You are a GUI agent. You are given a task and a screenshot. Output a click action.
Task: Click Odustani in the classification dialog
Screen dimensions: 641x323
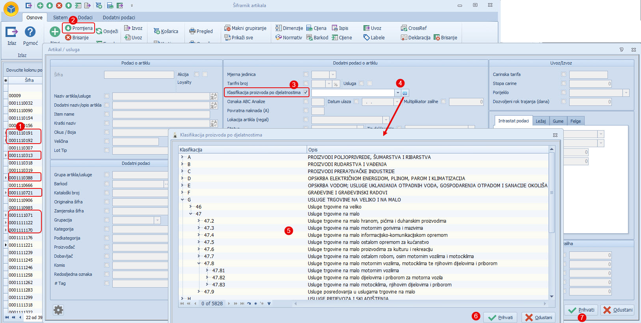(x=538, y=317)
